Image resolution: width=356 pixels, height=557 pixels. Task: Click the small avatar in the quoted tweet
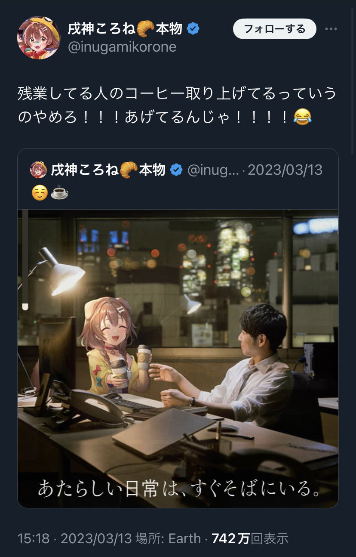(39, 170)
